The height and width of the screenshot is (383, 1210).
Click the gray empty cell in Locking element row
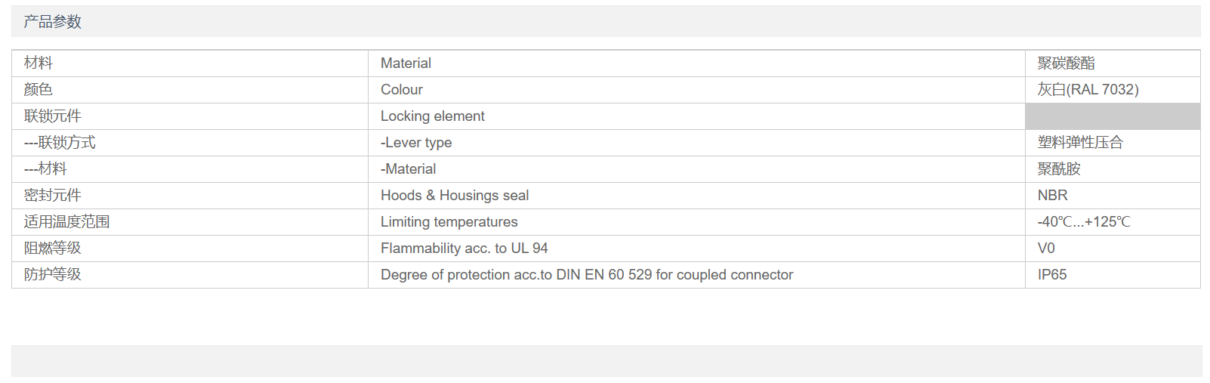pyautogui.click(x=1113, y=116)
